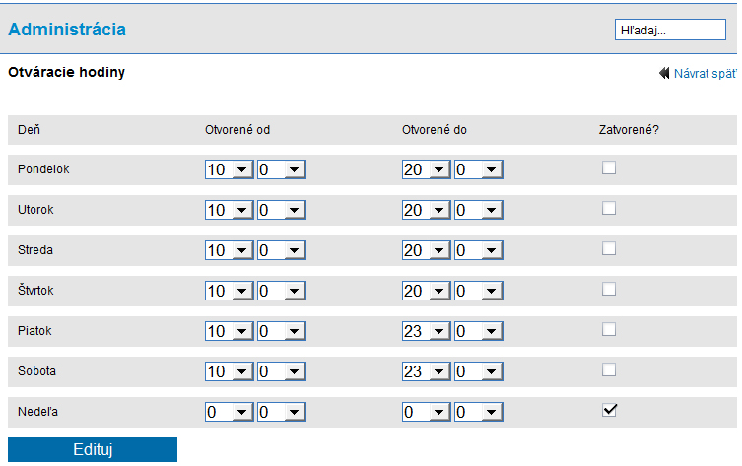
Task: Tick the Zatvorené checkbox for Štvrtok
Action: (x=609, y=289)
